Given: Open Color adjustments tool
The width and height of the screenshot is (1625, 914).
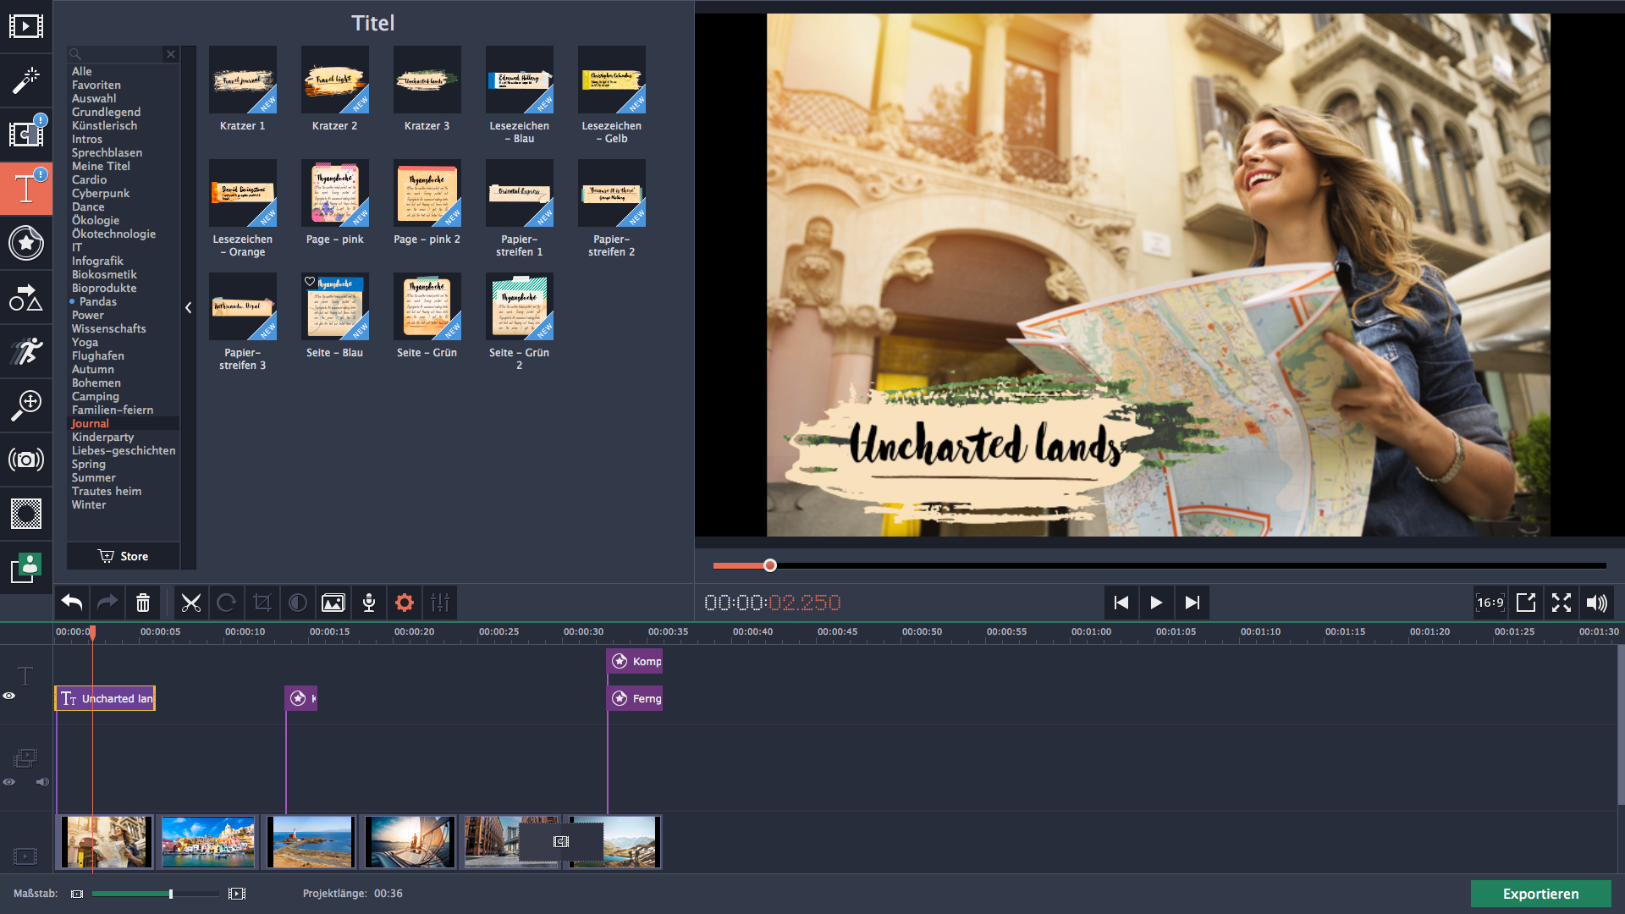Looking at the screenshot, I should [298, 603].
